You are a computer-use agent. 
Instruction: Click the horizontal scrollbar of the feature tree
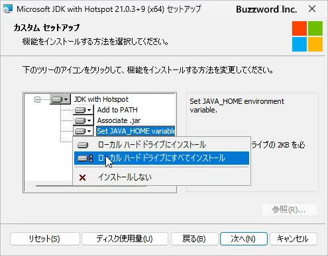point(91,186)
